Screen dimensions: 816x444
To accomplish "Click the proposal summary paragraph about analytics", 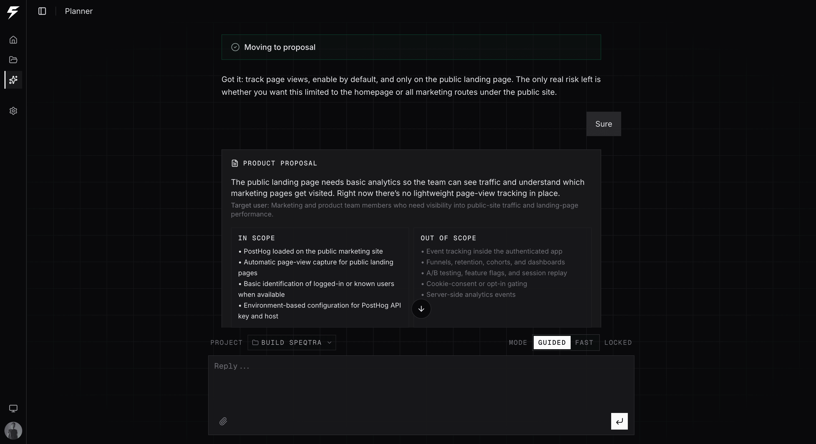I will [x=408, y=188].
